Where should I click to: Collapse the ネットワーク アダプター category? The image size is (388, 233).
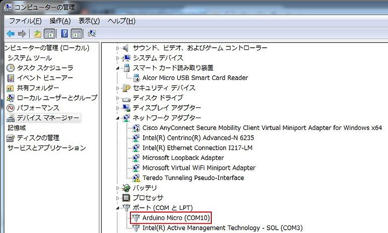coord(118,118)
